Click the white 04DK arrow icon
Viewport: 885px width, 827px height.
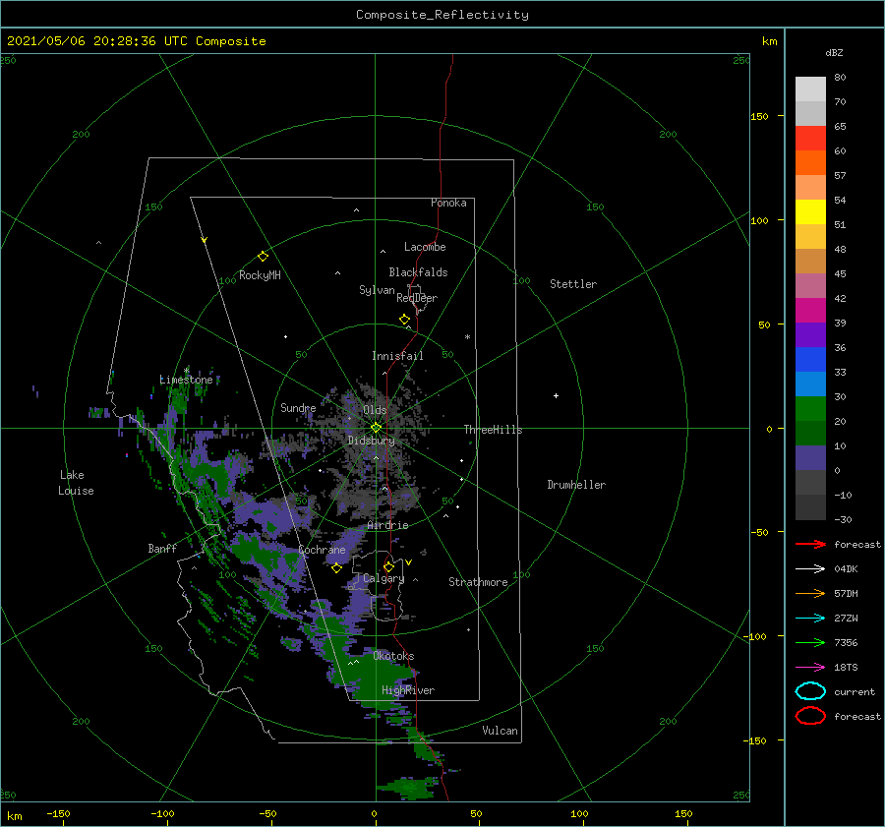tap(810, 568)
